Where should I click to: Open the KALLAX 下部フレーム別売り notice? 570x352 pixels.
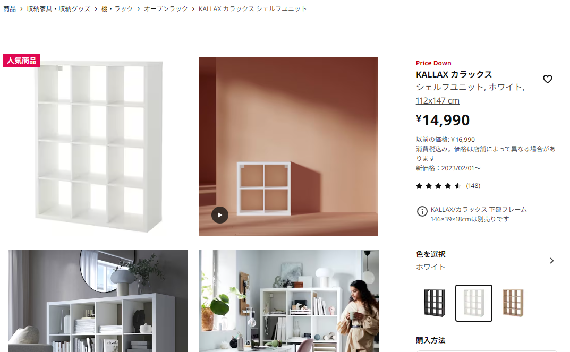coord(479,214)
